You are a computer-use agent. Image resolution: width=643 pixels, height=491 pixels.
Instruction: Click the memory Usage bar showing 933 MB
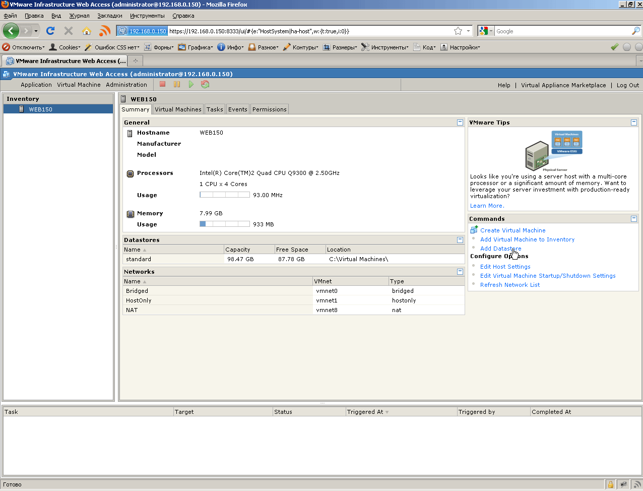225,224
